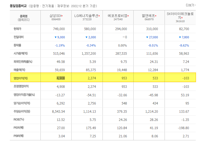Select the 영업이익증가율(%) row label
Image resolution: width=199 pixels, height=142 pixels.
coord(24,95)
